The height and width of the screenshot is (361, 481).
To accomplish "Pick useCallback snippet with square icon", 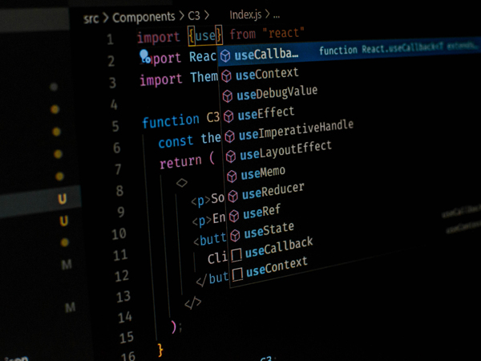I will [x=279, y=247].
